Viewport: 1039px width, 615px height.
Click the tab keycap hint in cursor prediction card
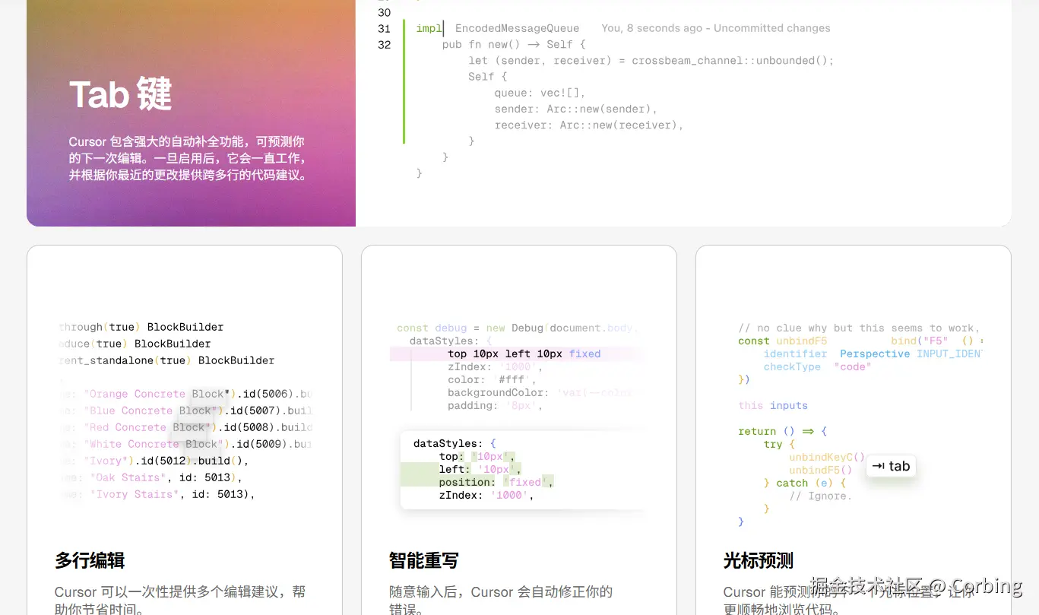891,466
